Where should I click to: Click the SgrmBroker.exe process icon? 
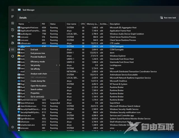[x=19, y=118]
